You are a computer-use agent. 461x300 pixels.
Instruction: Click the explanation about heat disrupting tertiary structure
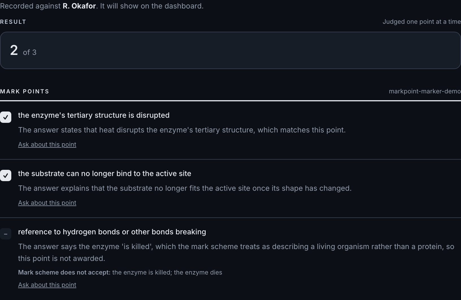pyautogui.click(x=182, y=130)
